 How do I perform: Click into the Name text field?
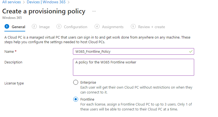coord(134,51)
